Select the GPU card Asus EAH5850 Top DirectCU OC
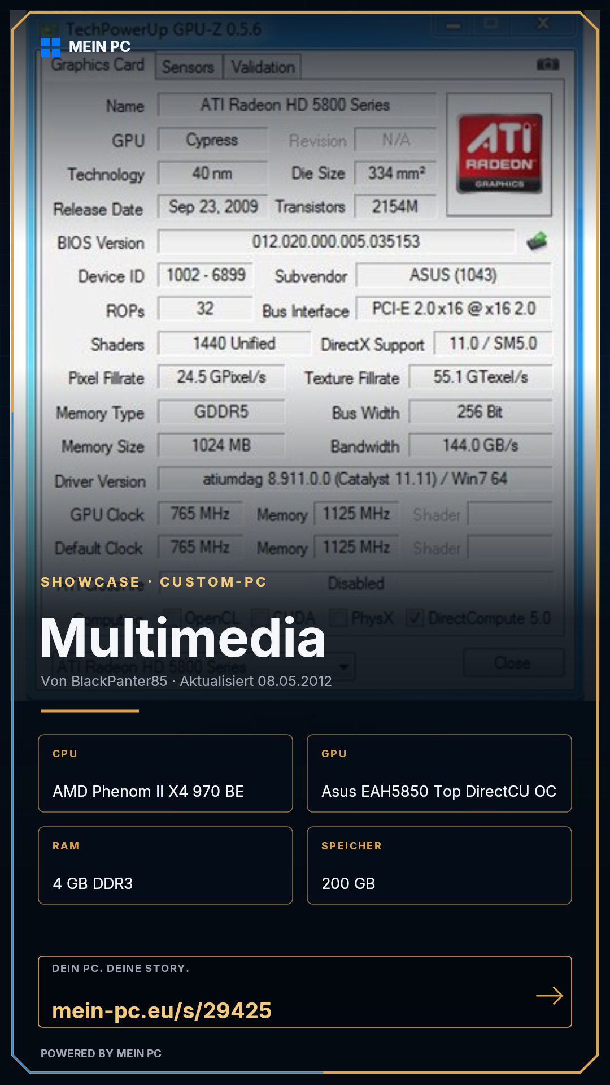The height and width of the screenshot is (1085, 610). 439,774
